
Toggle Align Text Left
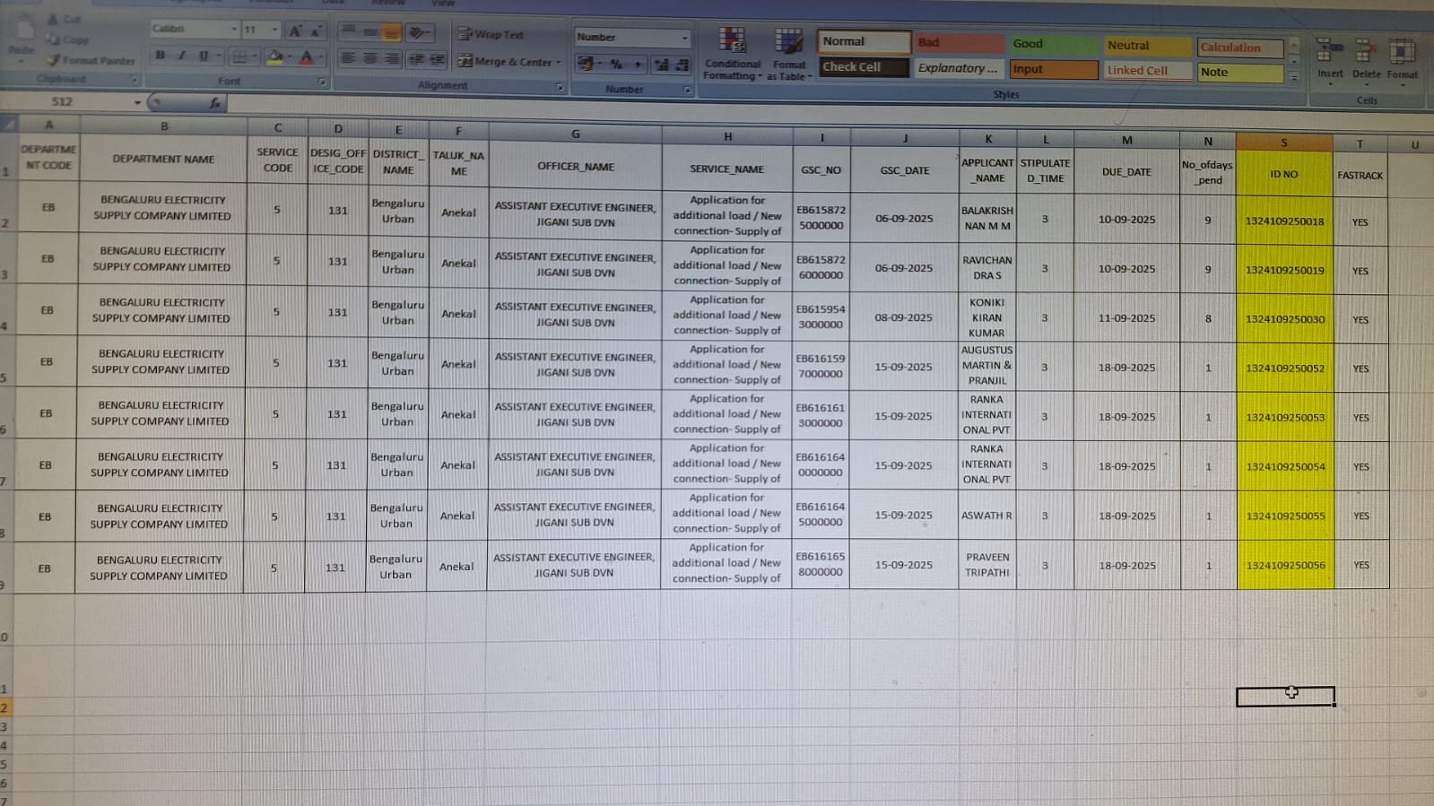pos(348,58)
